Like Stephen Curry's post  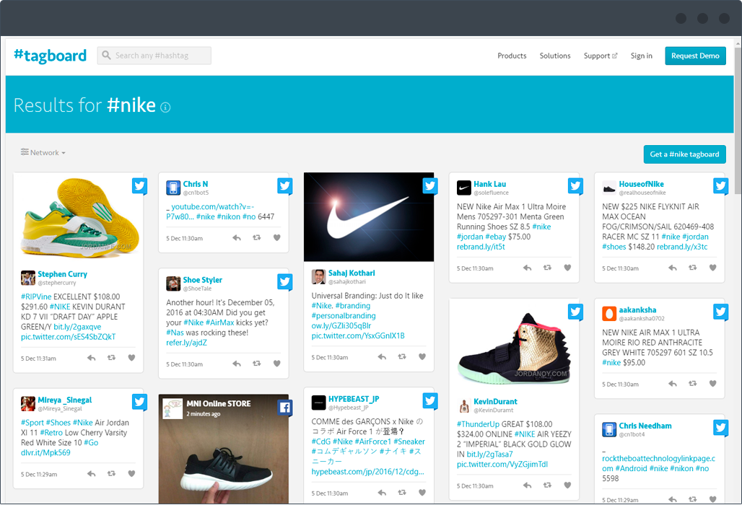coord(131,358)
